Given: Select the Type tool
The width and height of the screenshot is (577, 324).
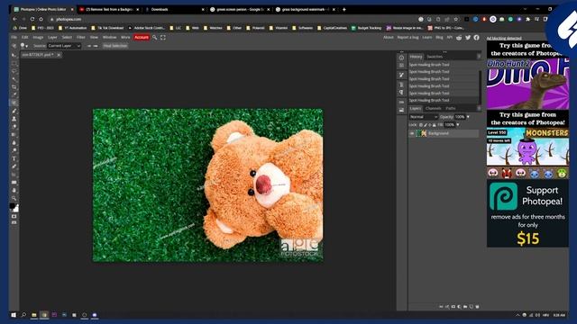Looking at the screenshot, I should pos(14,158).
